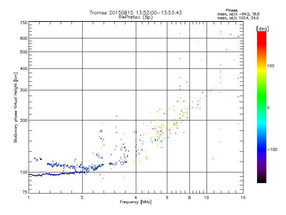Screen dimensions: 286x215
Task: Click the subtitle "RwPretec (8p)"
Action: (x=135, y=17)
